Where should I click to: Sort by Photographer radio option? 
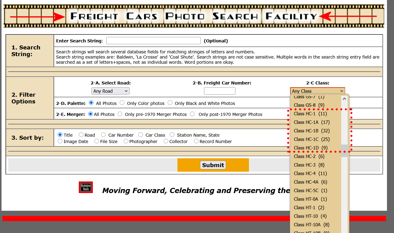(126, 141)
